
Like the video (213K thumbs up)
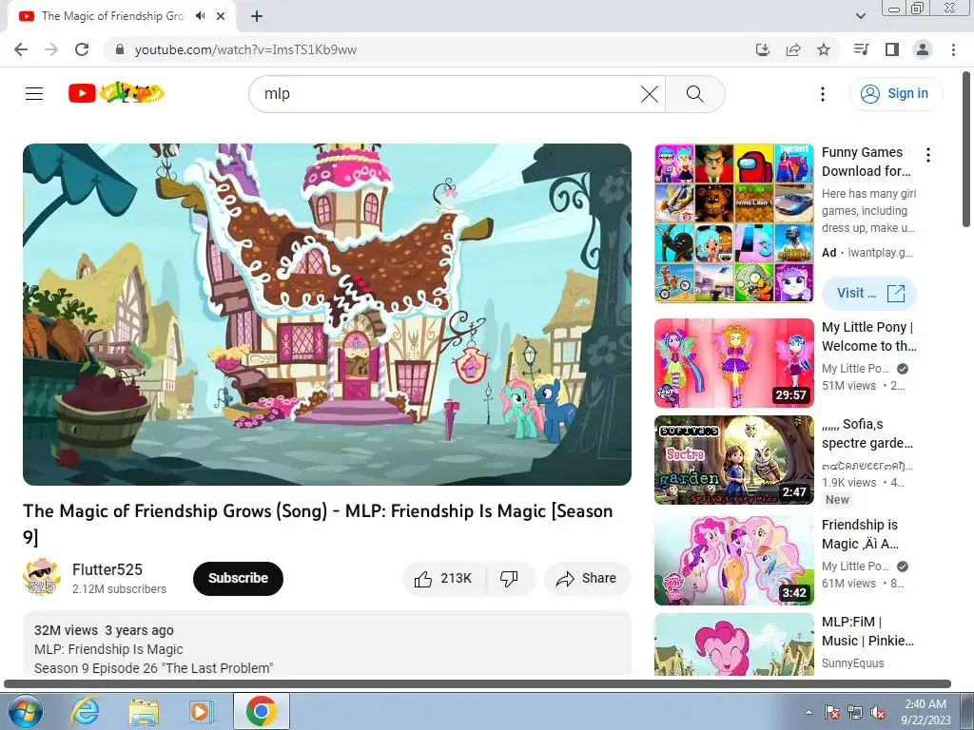pyautogui.click(x=444, y=579)
